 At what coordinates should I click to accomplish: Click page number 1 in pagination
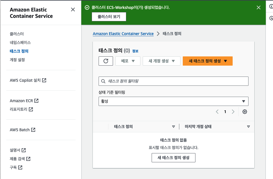(225, 112)
